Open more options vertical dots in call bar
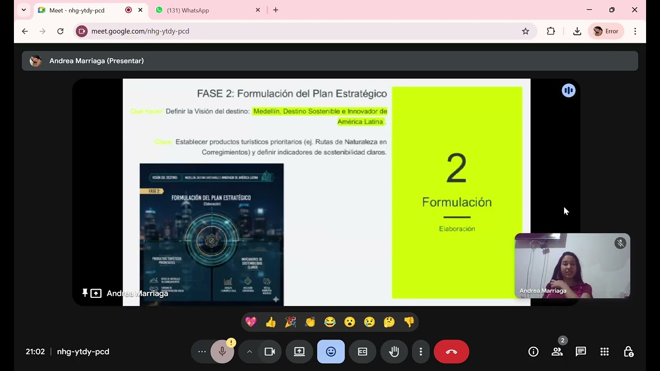 (421, 351)
